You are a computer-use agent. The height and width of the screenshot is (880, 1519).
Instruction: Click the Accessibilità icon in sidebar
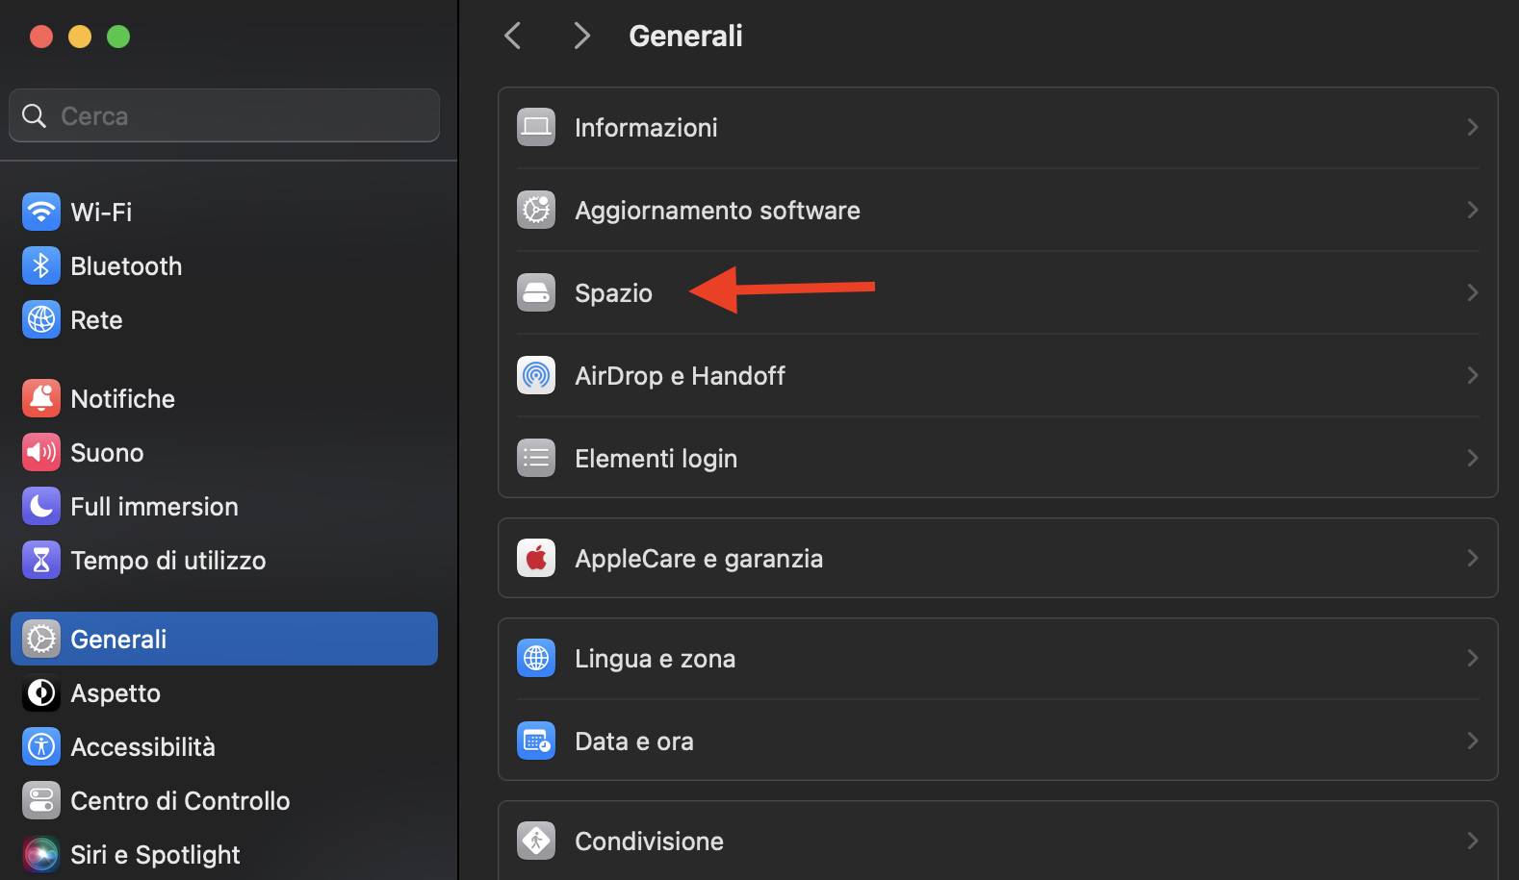[41, 746]
